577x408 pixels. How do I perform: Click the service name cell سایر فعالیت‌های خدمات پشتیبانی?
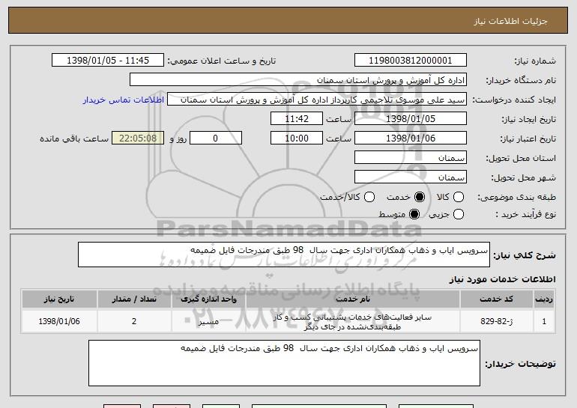click(x=353, y=322)
